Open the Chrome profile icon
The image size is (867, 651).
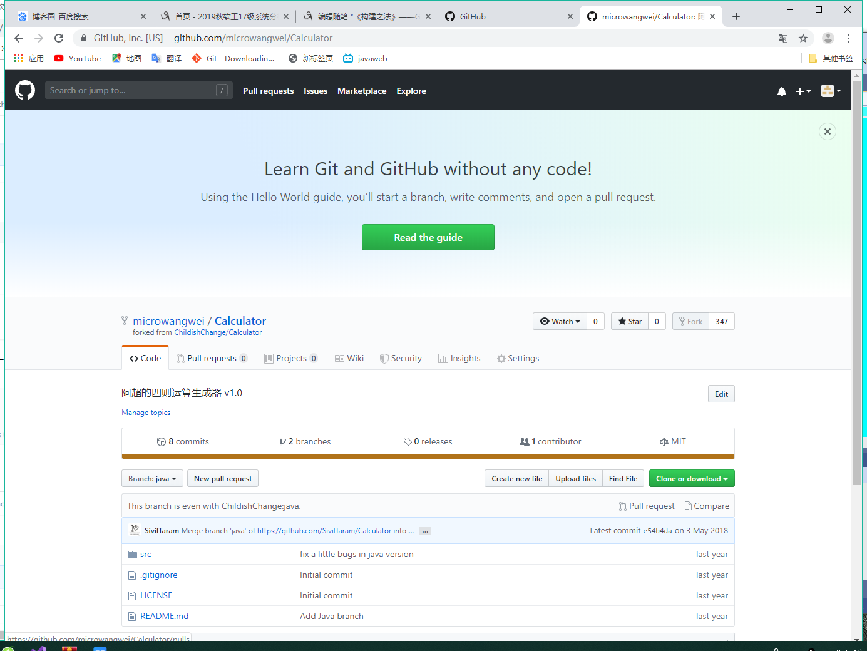tap(828, 38)
